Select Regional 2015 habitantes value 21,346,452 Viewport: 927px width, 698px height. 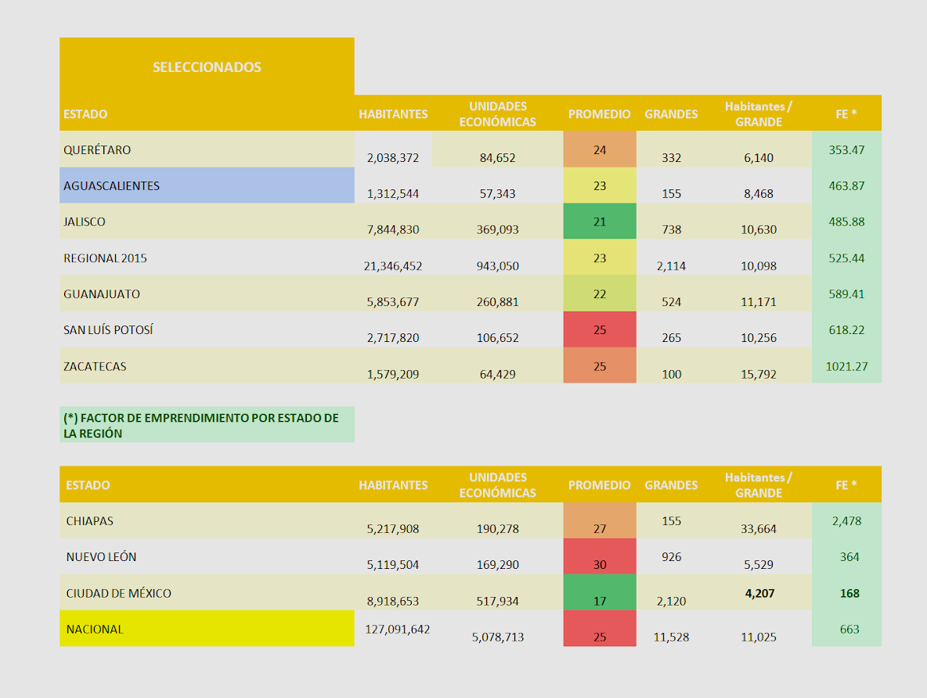click(x=393, y=266)
